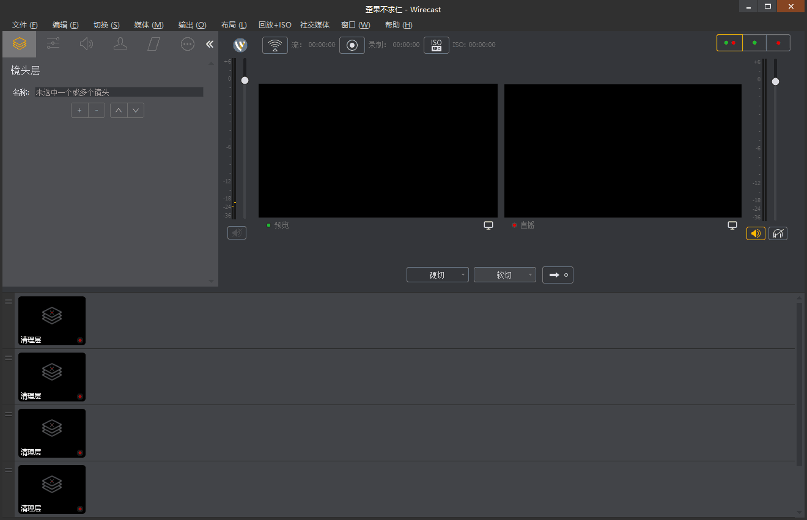Click the right live volume slider handle
The width and height of the screenshot is (807, 520).
point(775,81)
